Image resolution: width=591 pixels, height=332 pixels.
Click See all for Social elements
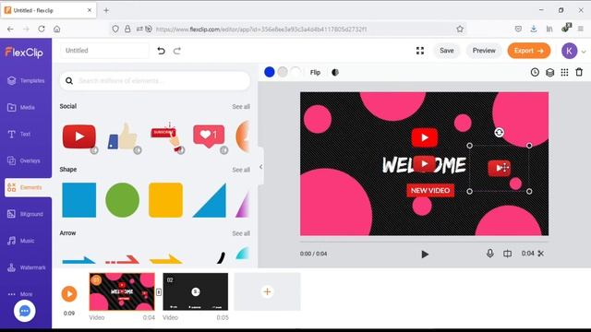pos(241,107)
